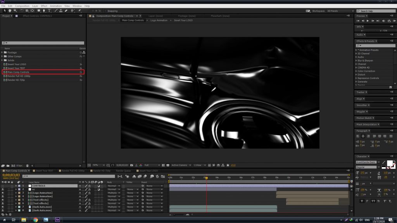Click Insert Your LOGO in comp navigator

[x=183, y=20]
